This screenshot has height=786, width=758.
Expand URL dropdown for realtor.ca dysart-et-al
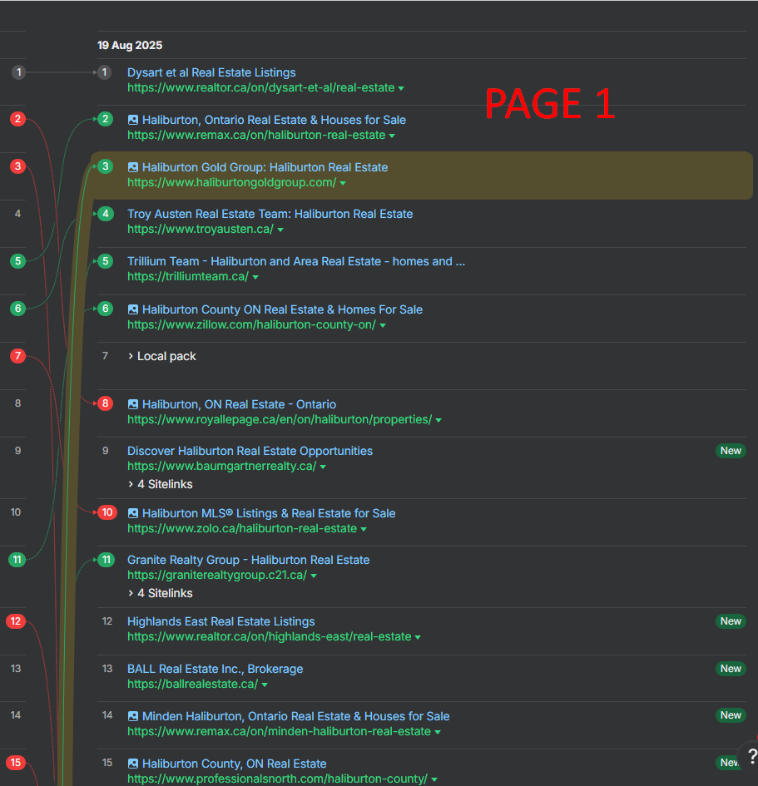401,88
